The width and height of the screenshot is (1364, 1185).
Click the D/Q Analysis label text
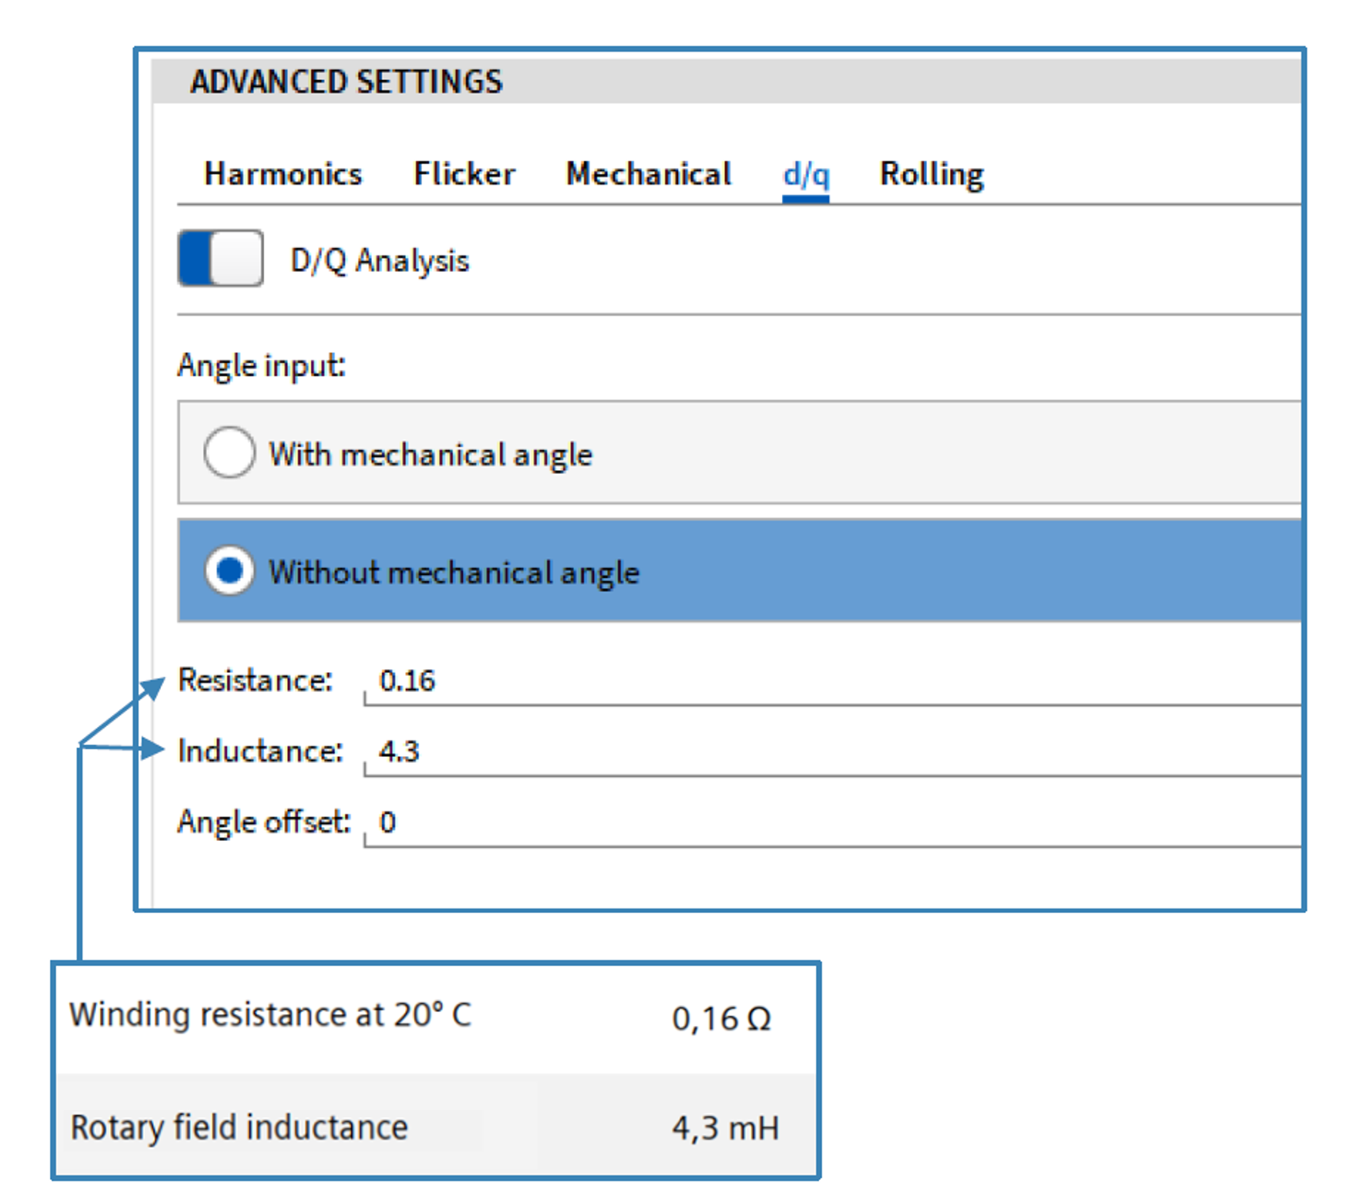[380, 261]
